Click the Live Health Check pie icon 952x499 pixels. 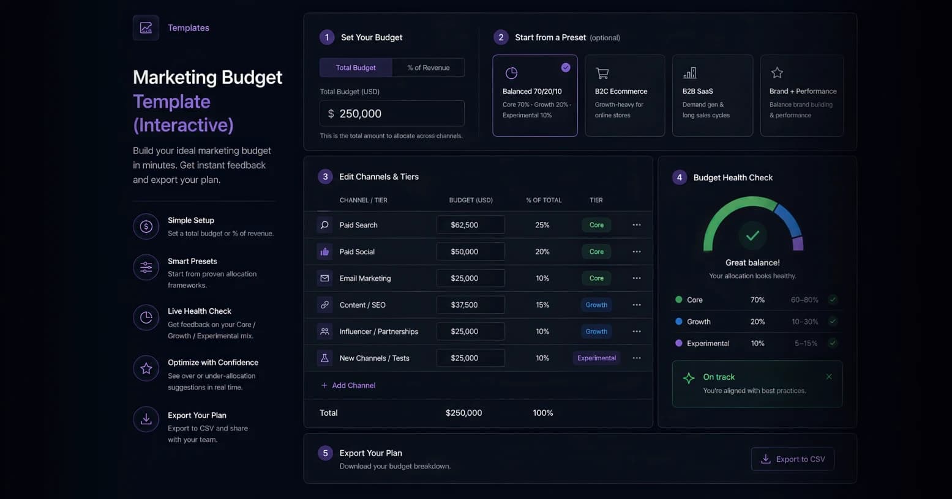click(146, 317)
